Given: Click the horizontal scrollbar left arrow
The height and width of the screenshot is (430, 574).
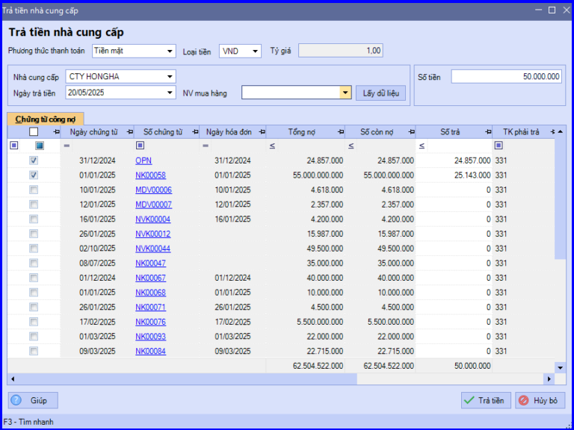Looking at the screenshot, I should 13,378.
